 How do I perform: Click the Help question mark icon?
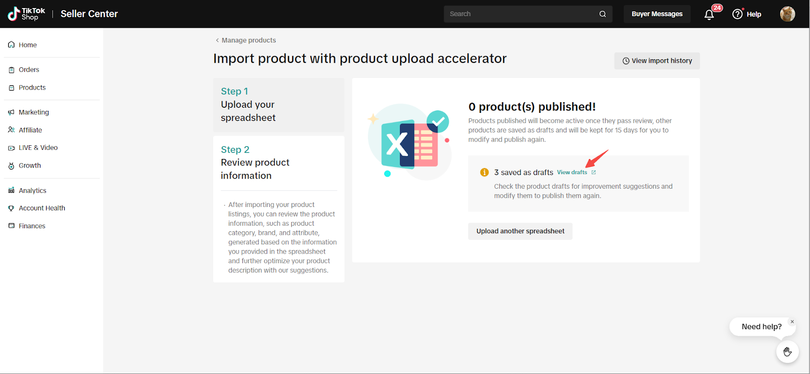tap(738, 14)
